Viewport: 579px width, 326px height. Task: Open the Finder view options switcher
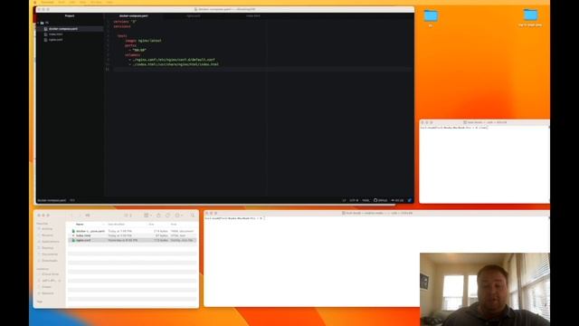click(128, 216)
